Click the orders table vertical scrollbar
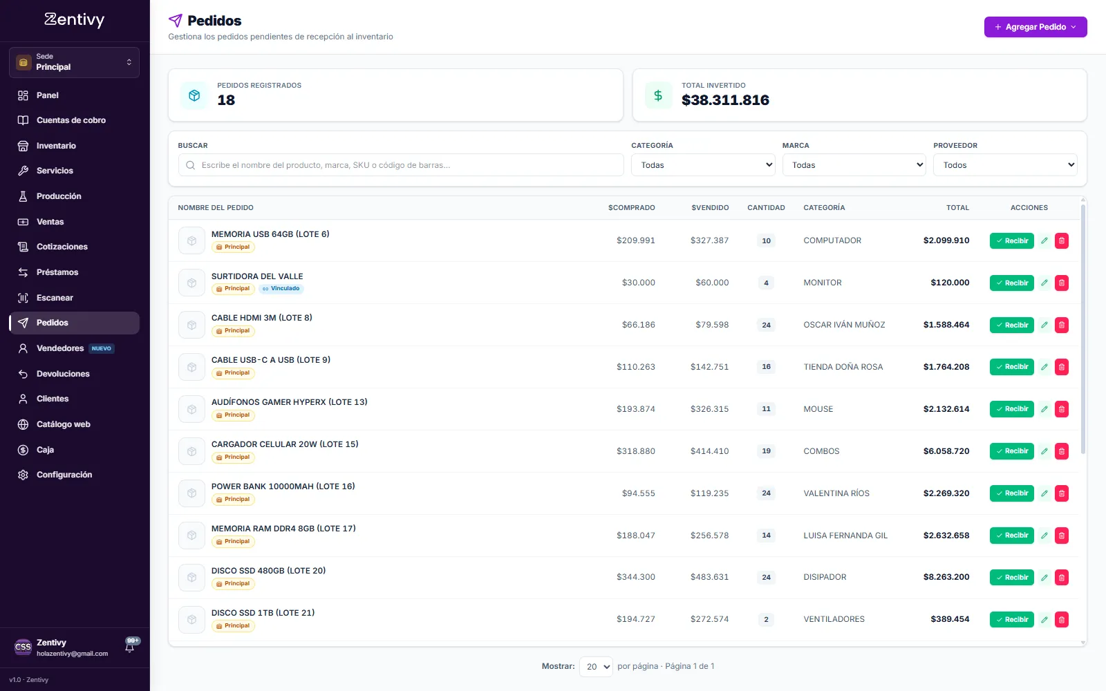1106x691 pixels. tap(1083, 329)
